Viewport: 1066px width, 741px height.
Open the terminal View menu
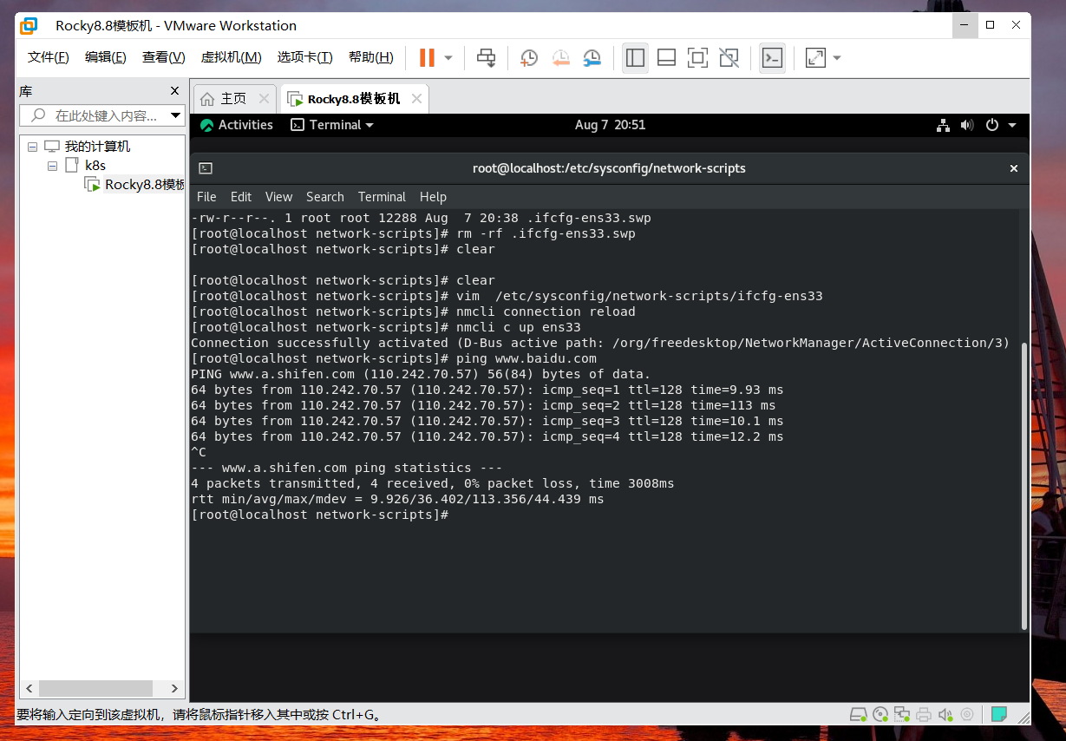coord(278,197)
